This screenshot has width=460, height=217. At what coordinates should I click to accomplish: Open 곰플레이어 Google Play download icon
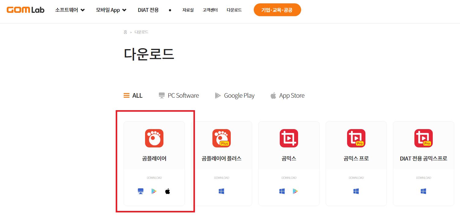[154, 191]
